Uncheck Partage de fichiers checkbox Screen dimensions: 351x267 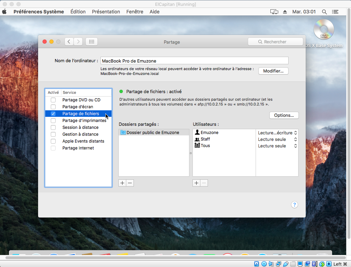click(x=53, y=114)
